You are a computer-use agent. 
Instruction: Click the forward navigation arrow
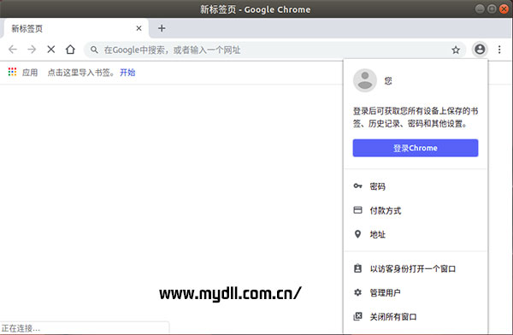point(32,50)
